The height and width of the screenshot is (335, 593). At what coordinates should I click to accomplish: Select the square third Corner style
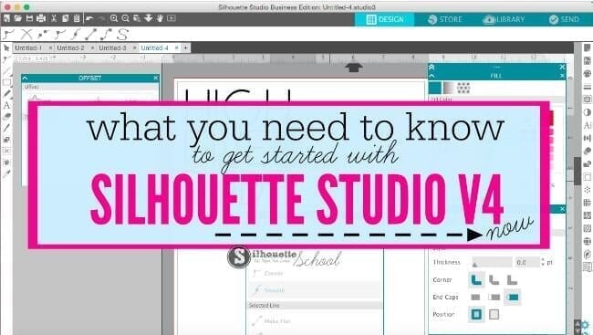point(512,280)
